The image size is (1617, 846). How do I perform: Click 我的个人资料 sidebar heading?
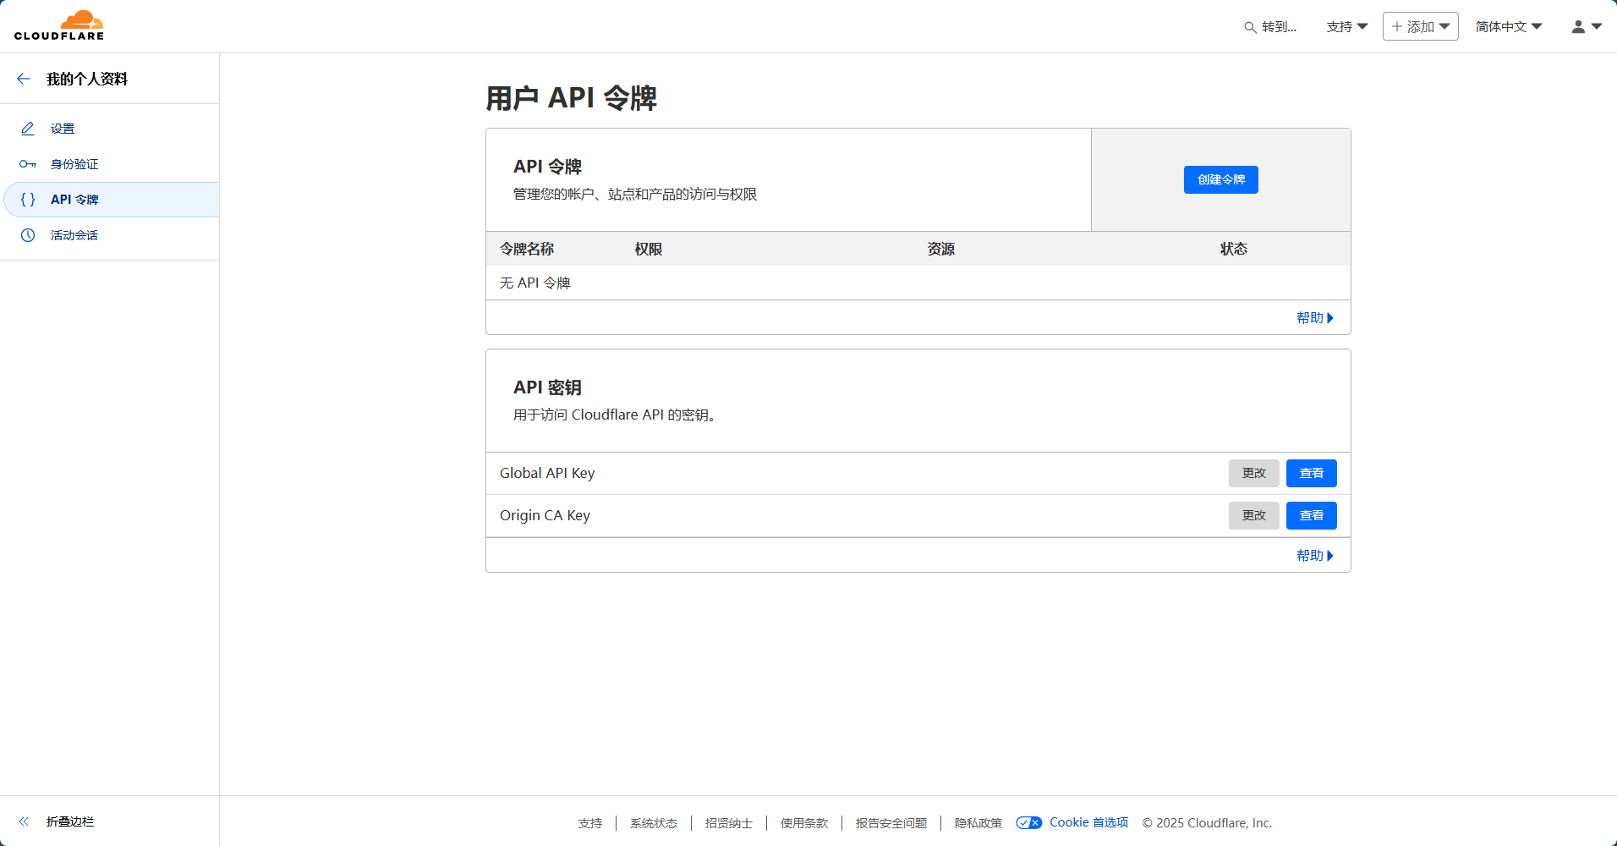(87, 79)
